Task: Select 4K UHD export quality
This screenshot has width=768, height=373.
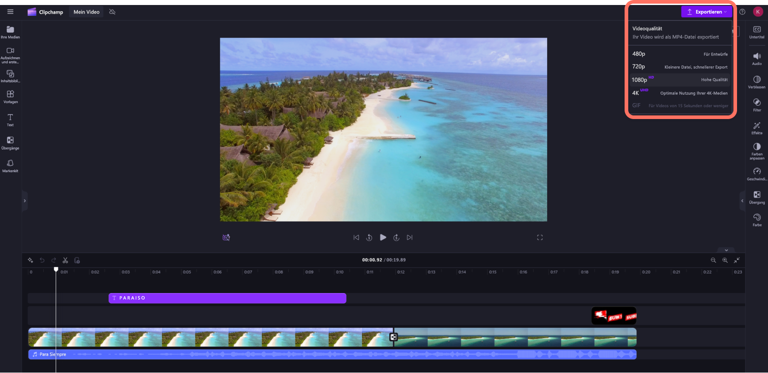Action: [680, 93]
